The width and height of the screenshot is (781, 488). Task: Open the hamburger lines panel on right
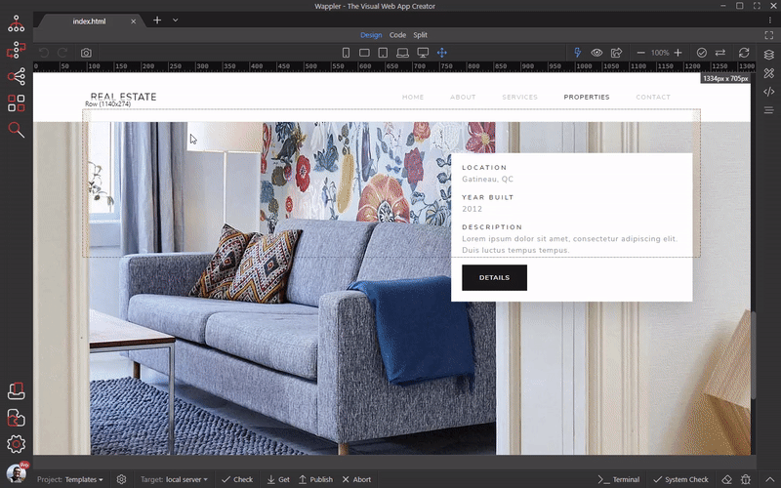pos(769,110)
